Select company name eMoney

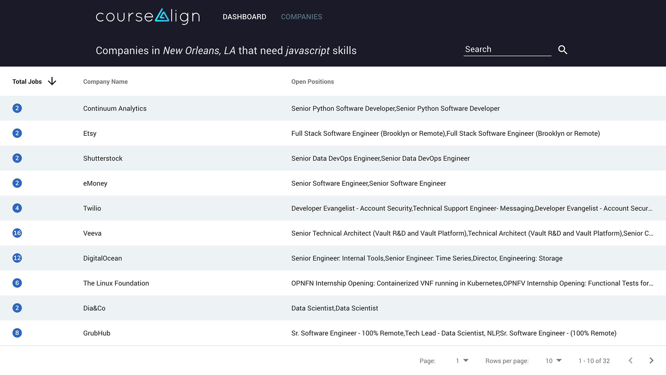95,183
